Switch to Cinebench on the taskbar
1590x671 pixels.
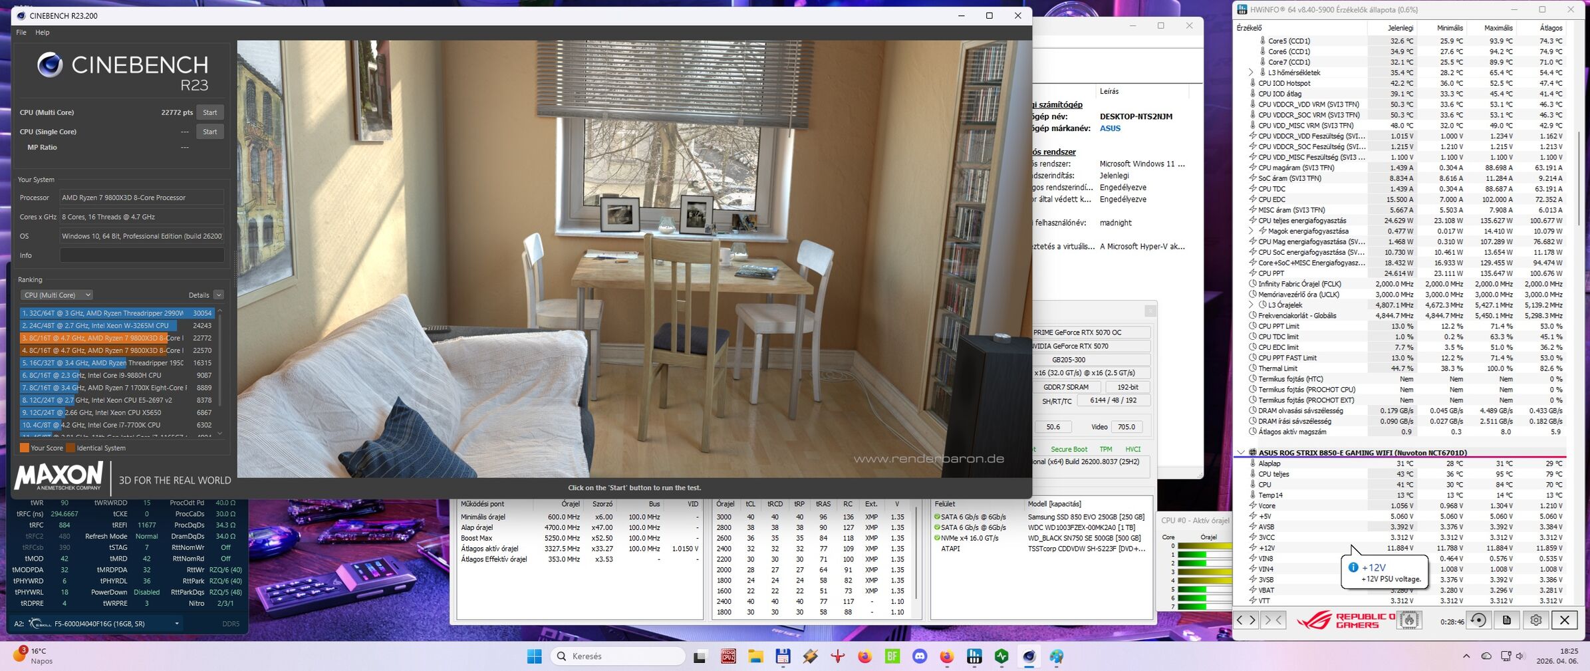click(x=1029, y=656)
